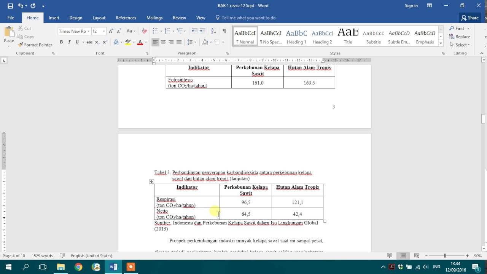The image size is (487, 274).
Task: Click the Paste clipboard icon
Action: (9, 32)
